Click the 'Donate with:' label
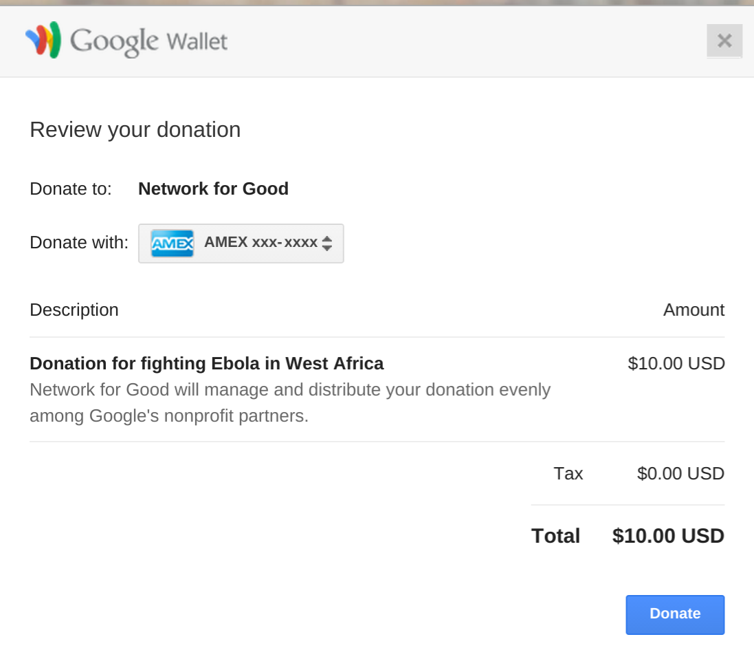This screenshot has width=754, height=659. pyautogui.click(x=78, y=243)
